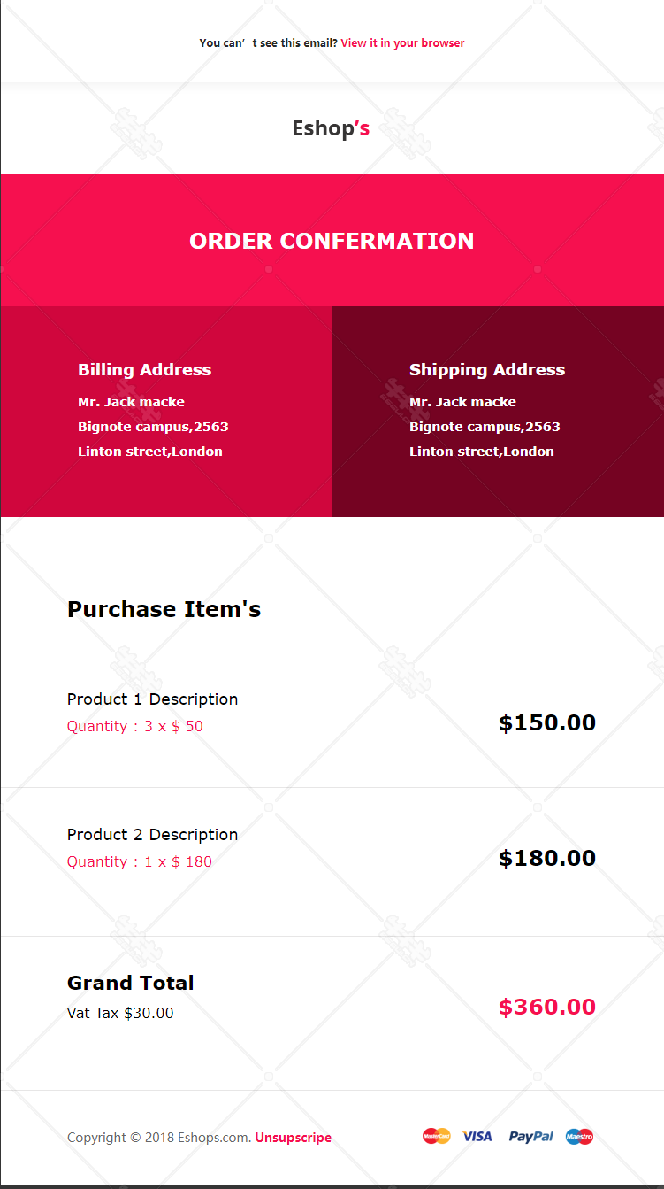
Task: Click the Purchase Item's section heading
Action: pyautogui.click(x=164, y=609)
